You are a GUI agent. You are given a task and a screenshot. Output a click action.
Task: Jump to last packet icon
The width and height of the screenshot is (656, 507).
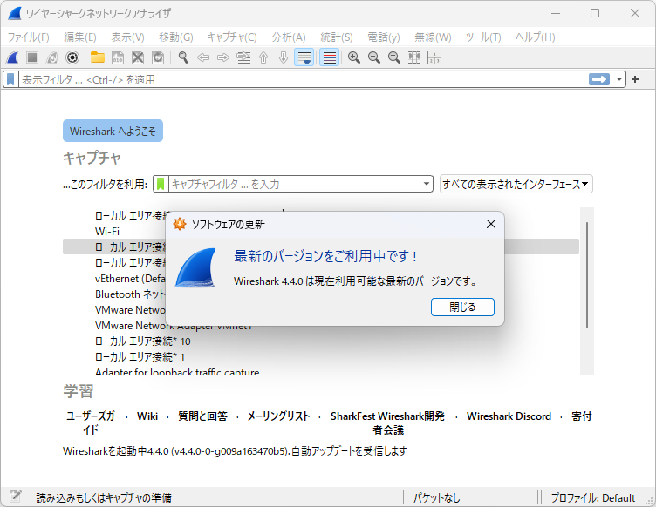tap(284, 57)
